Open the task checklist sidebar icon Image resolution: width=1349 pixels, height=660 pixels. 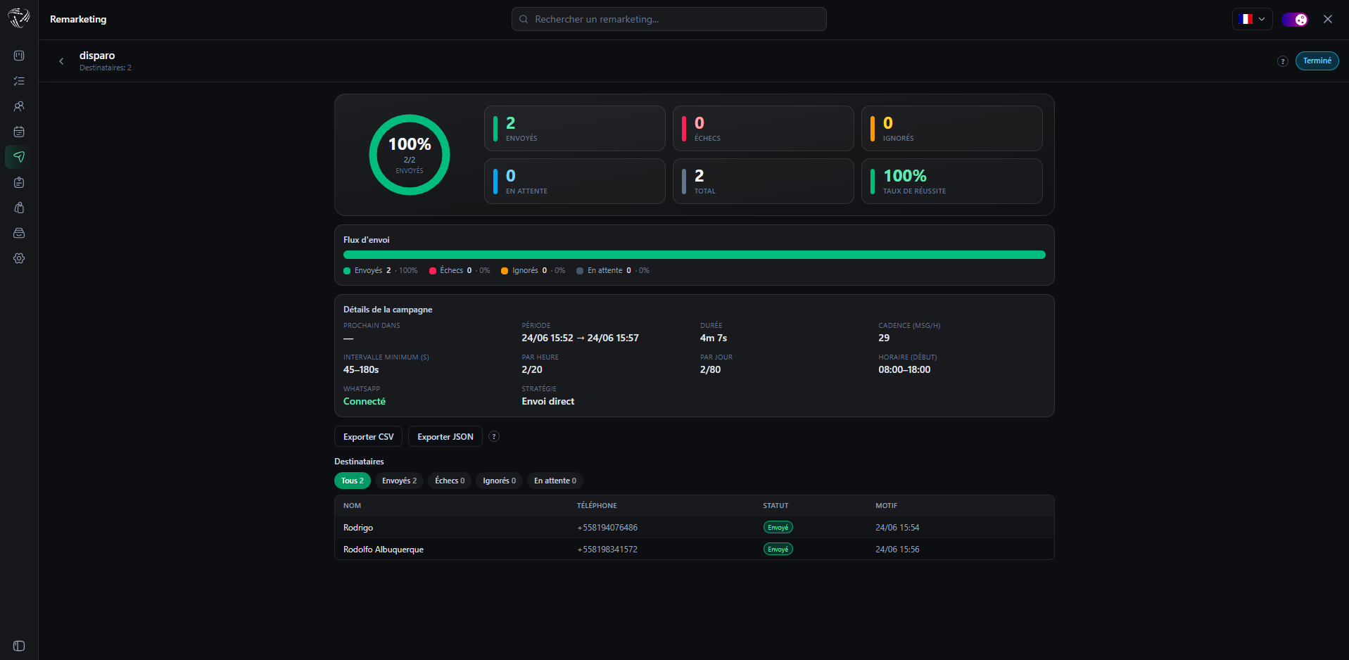point(19,81)
